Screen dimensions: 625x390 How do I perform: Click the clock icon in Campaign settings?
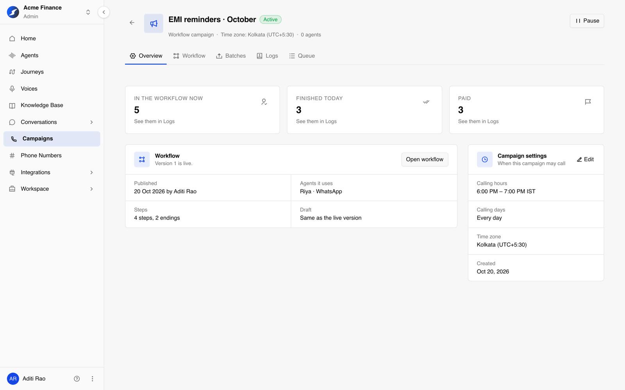coord(485,160)
